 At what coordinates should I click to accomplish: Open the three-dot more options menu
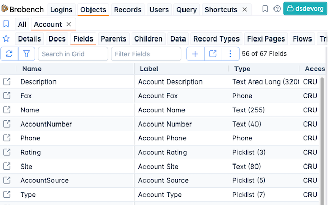[x=230, y=54]
